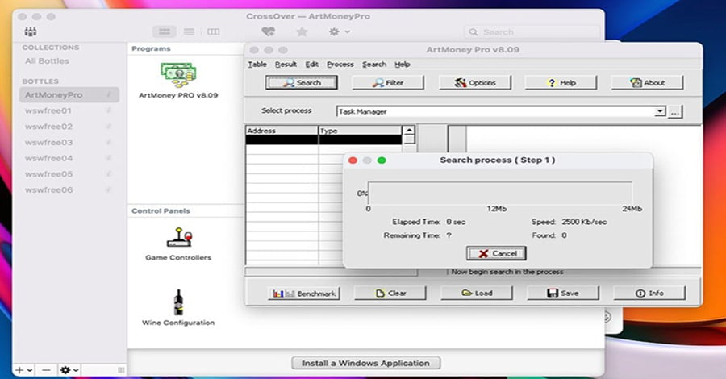Open ArtMoney PRO v8.09 program icon
This screenshot has height=379, width=726.
click(x=178, y=75)
